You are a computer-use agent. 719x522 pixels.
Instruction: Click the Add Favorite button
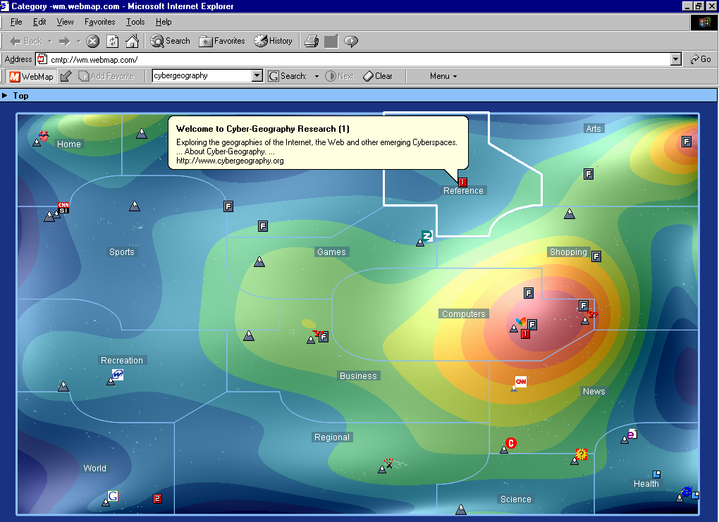click(x=106, y=76)
